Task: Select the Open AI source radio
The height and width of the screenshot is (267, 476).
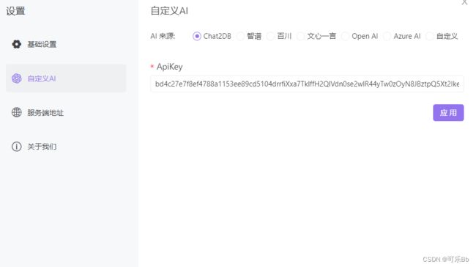Action: click(345, 36)
